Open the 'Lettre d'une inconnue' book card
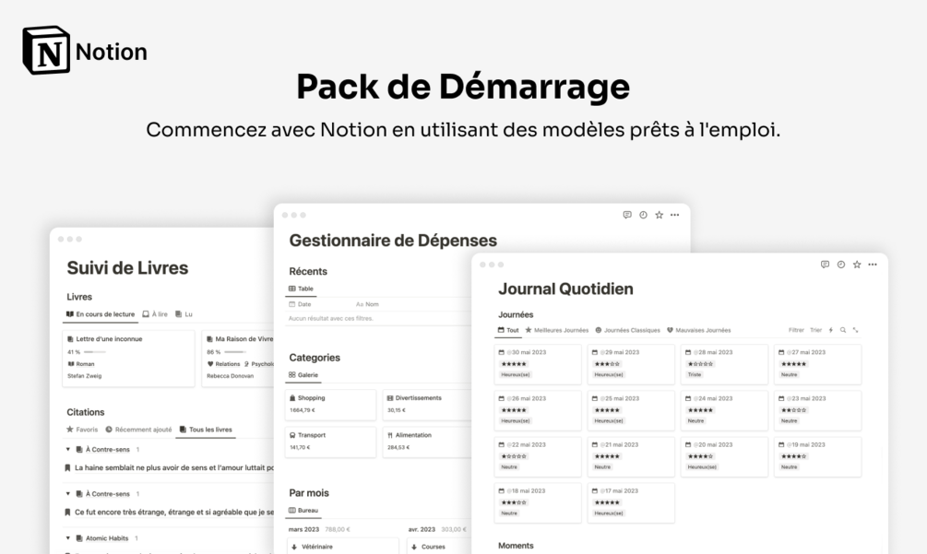This screenshot has width=927, height=554. click(128, 359)
